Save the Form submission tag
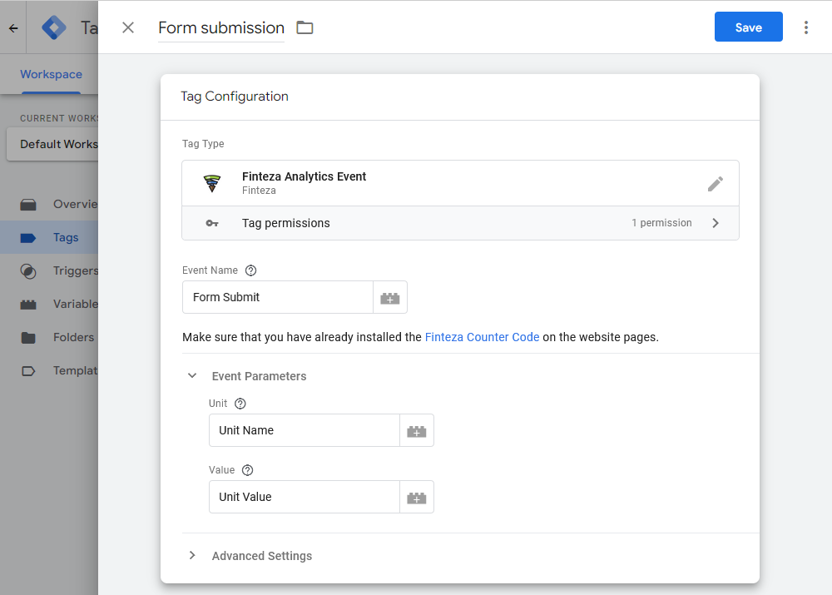The height and width of the screenshot is (595, 832). (x=748, y=27)
